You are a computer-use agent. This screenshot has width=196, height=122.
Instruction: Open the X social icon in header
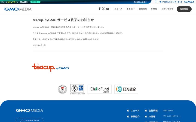coord(103,9)
